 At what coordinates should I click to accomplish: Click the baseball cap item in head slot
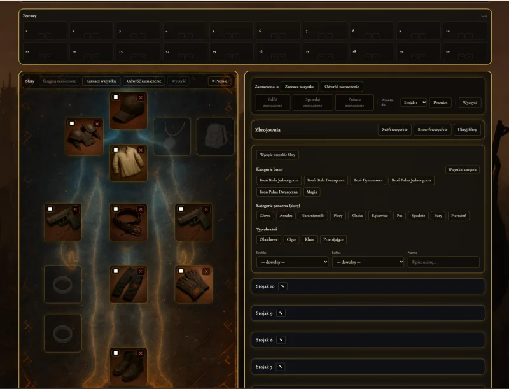pyautogui.click(x=129, y=112)
